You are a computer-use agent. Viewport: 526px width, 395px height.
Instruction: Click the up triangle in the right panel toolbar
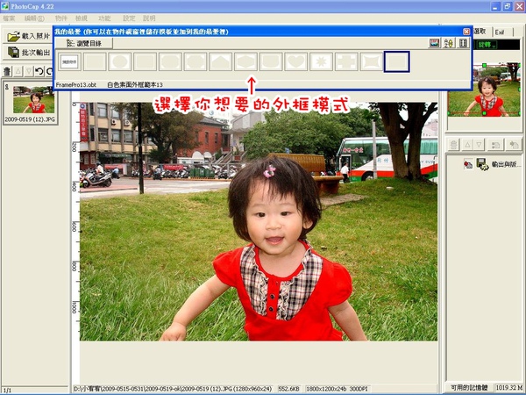point(467,145)
